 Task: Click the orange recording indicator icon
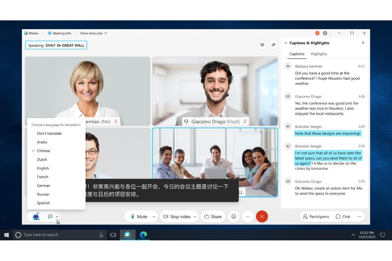[317, 33]
